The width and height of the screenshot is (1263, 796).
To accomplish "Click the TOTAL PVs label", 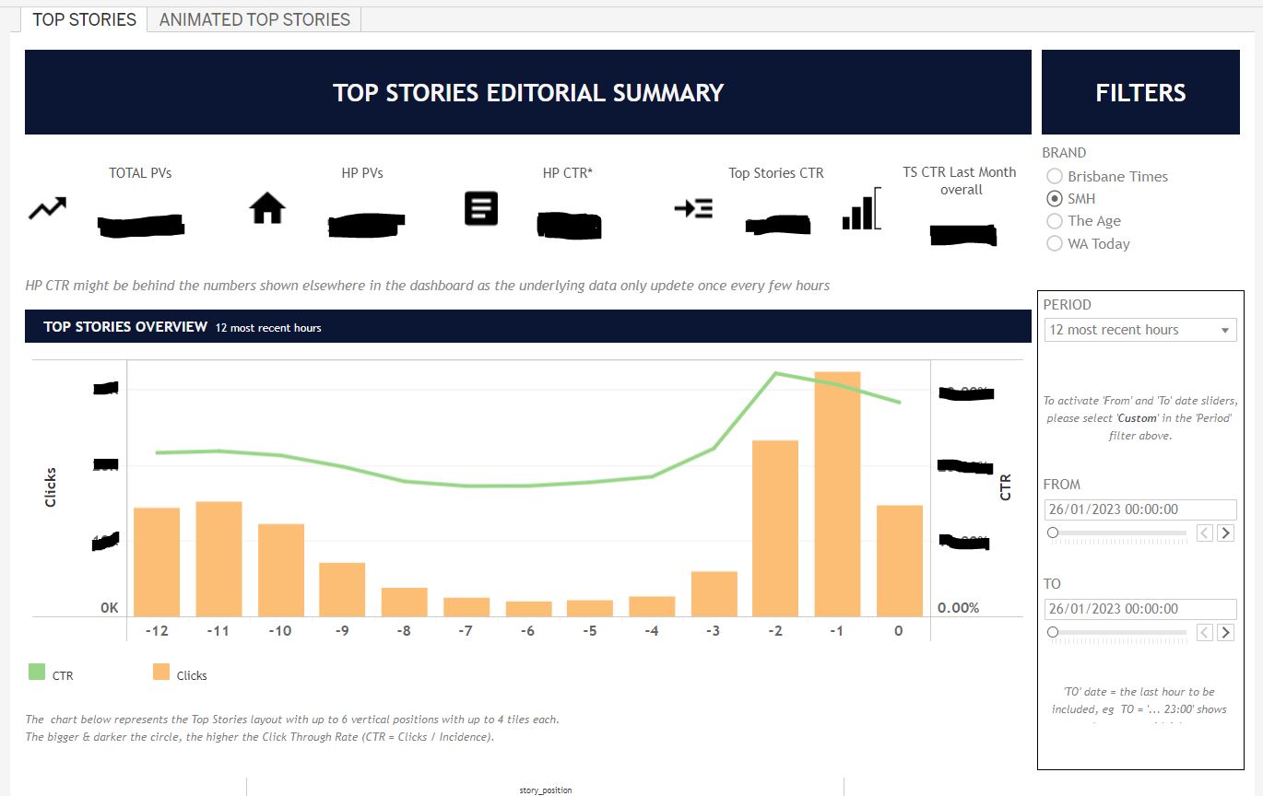I will coord(140,172).
